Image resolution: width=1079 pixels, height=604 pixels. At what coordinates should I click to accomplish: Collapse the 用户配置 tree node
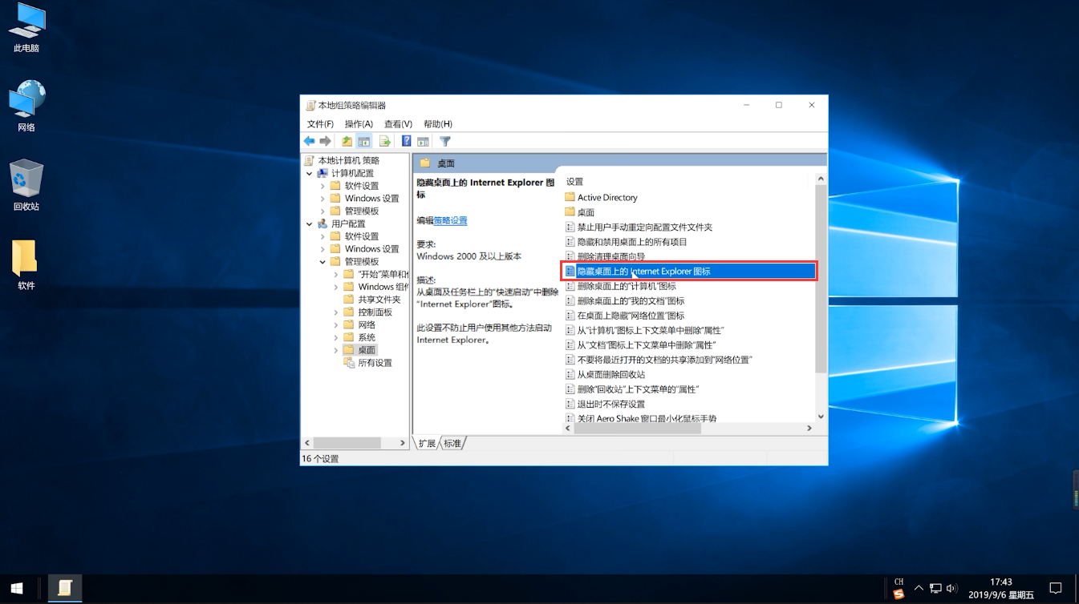click(310, 223)
